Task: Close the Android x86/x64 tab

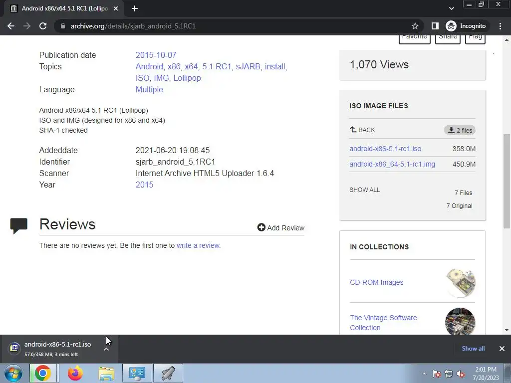Action: pyautogui.click(x=116, y=8)
